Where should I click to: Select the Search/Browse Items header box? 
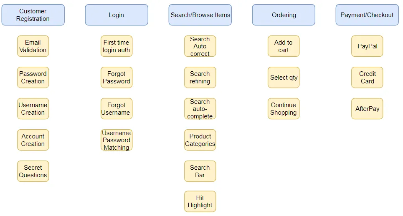[200, 15]
